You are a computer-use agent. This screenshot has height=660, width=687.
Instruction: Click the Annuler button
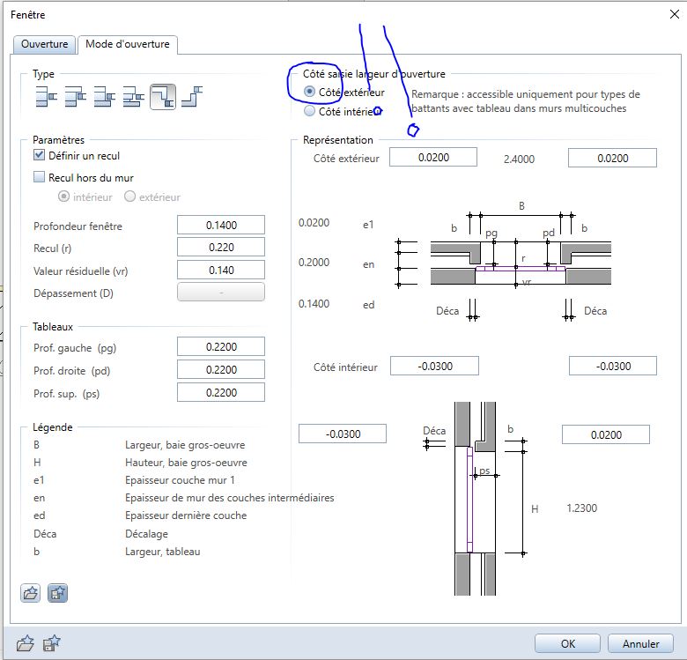point(640,643)
